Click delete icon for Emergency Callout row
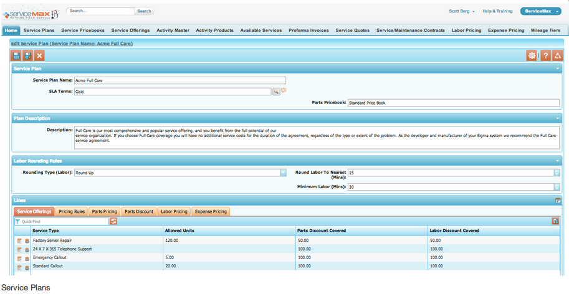This screenshot has width=569, height=296. point(27,259)
